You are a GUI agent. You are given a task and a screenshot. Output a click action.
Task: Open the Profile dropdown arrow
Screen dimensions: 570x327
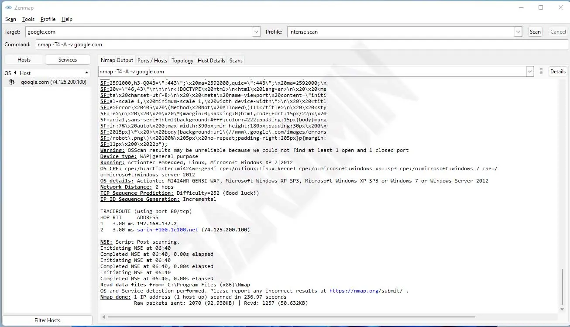[518, 32]
